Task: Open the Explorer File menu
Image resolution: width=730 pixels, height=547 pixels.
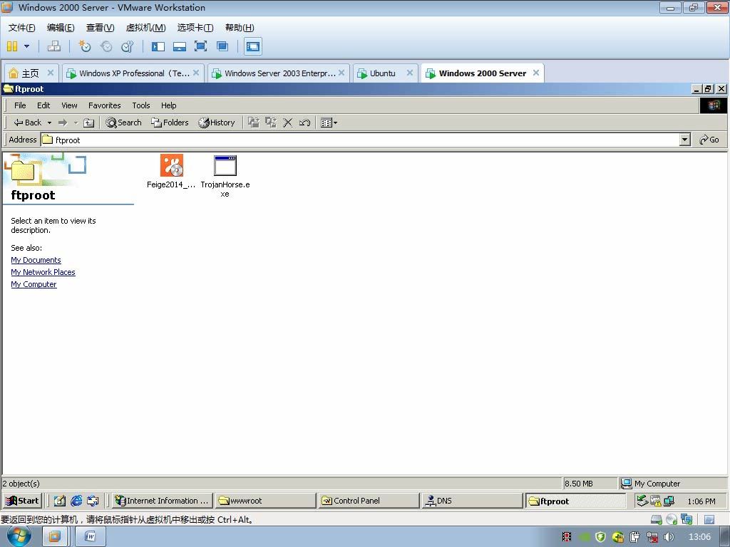Action: (20, 105)
